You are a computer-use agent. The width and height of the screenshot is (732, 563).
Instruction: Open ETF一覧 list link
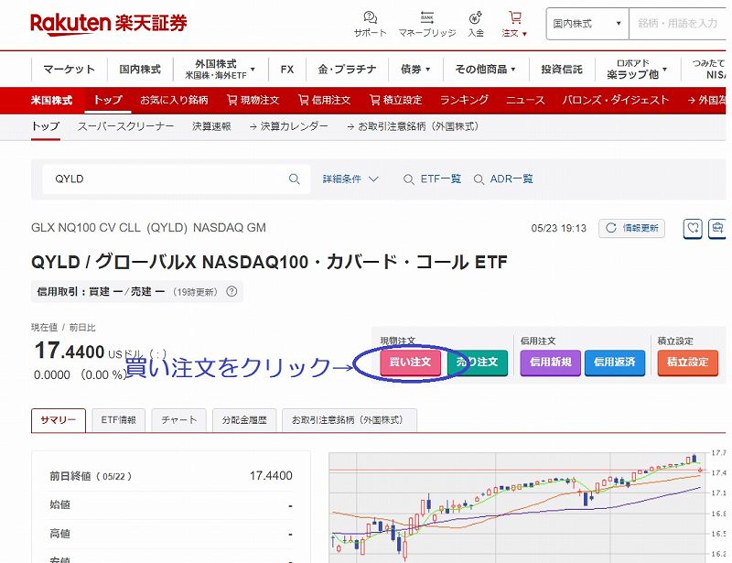(432, 179)
